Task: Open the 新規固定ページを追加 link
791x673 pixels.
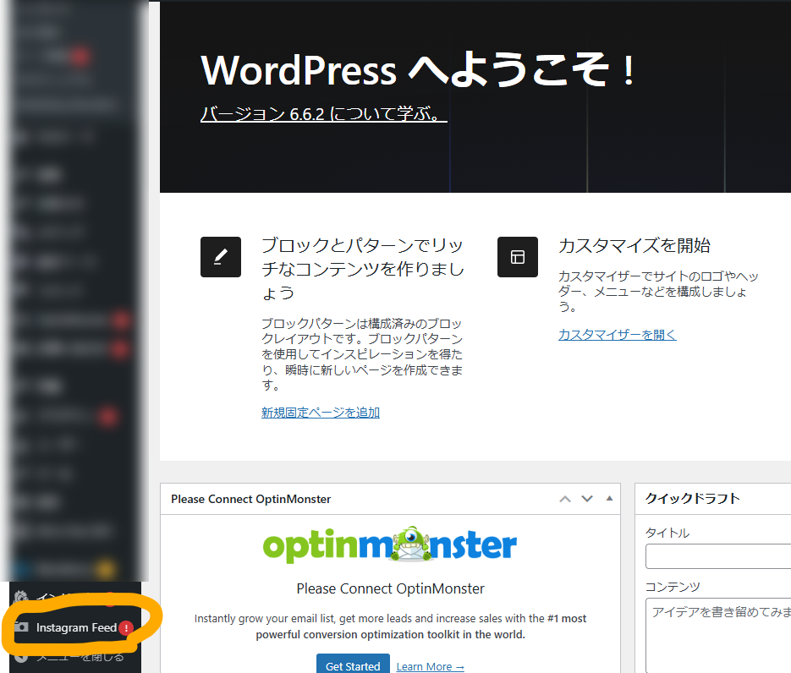Action: click(321, 413)
